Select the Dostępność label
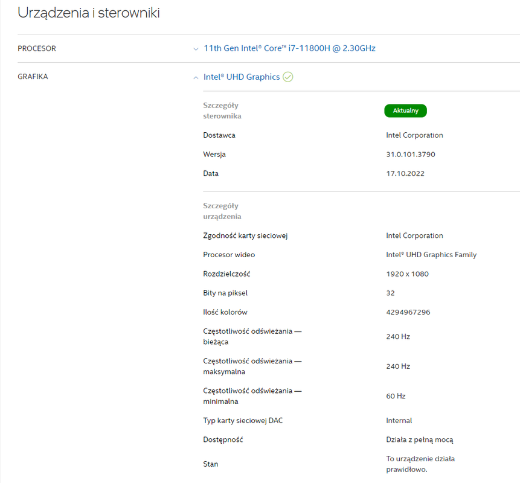Screen dimensions: 520x483 [x=223, y=440]
